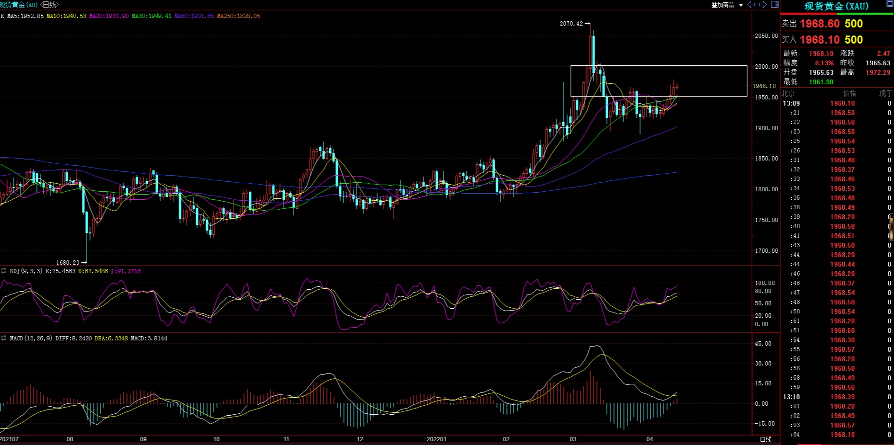Click the left arrow for previous instrument
Viewport: 894px width, 445px height.
click(x=751, y=5)
